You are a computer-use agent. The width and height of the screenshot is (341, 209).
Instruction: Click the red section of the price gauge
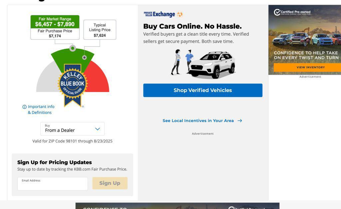point(98,78)
